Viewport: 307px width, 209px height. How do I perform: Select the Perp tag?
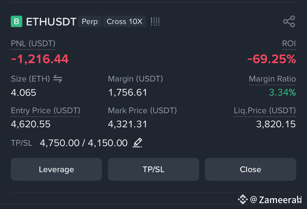point(90,21)
